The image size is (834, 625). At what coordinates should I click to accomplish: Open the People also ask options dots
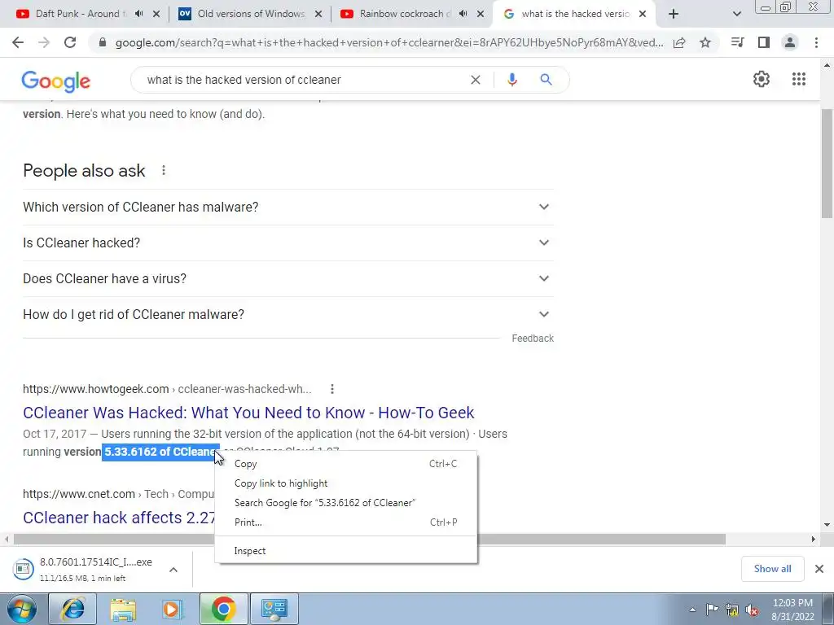(x=164, y=171)
